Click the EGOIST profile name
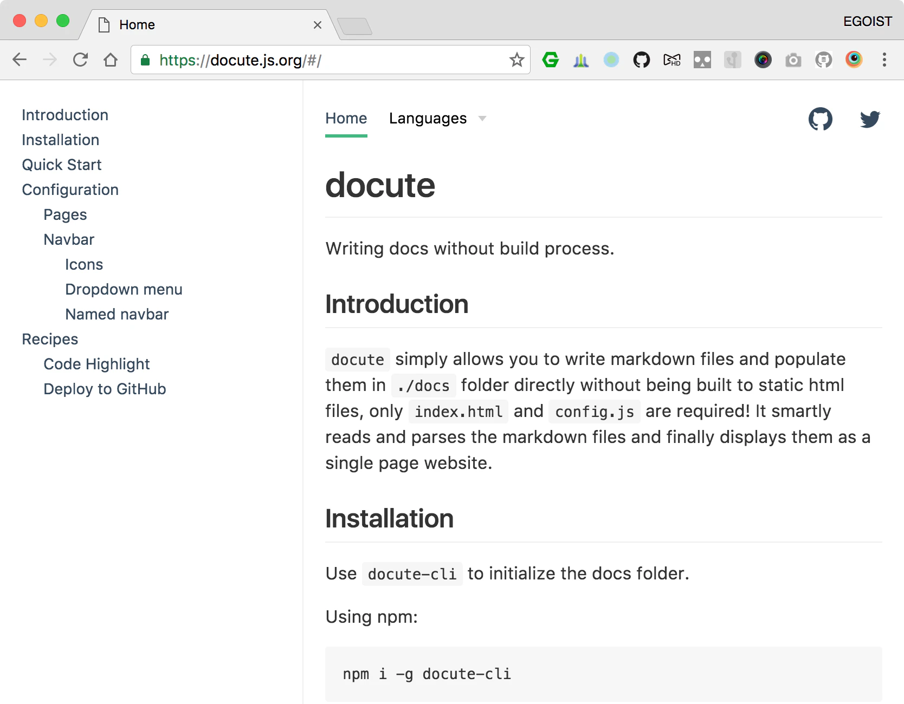The width and height of the screenshot is (904, 704). (868, 21)
